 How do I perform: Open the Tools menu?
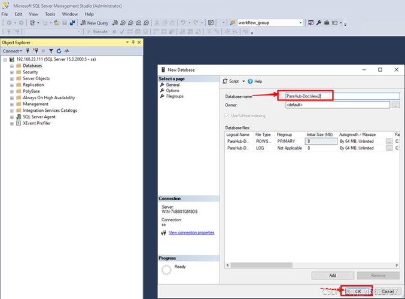pos(50,14)
